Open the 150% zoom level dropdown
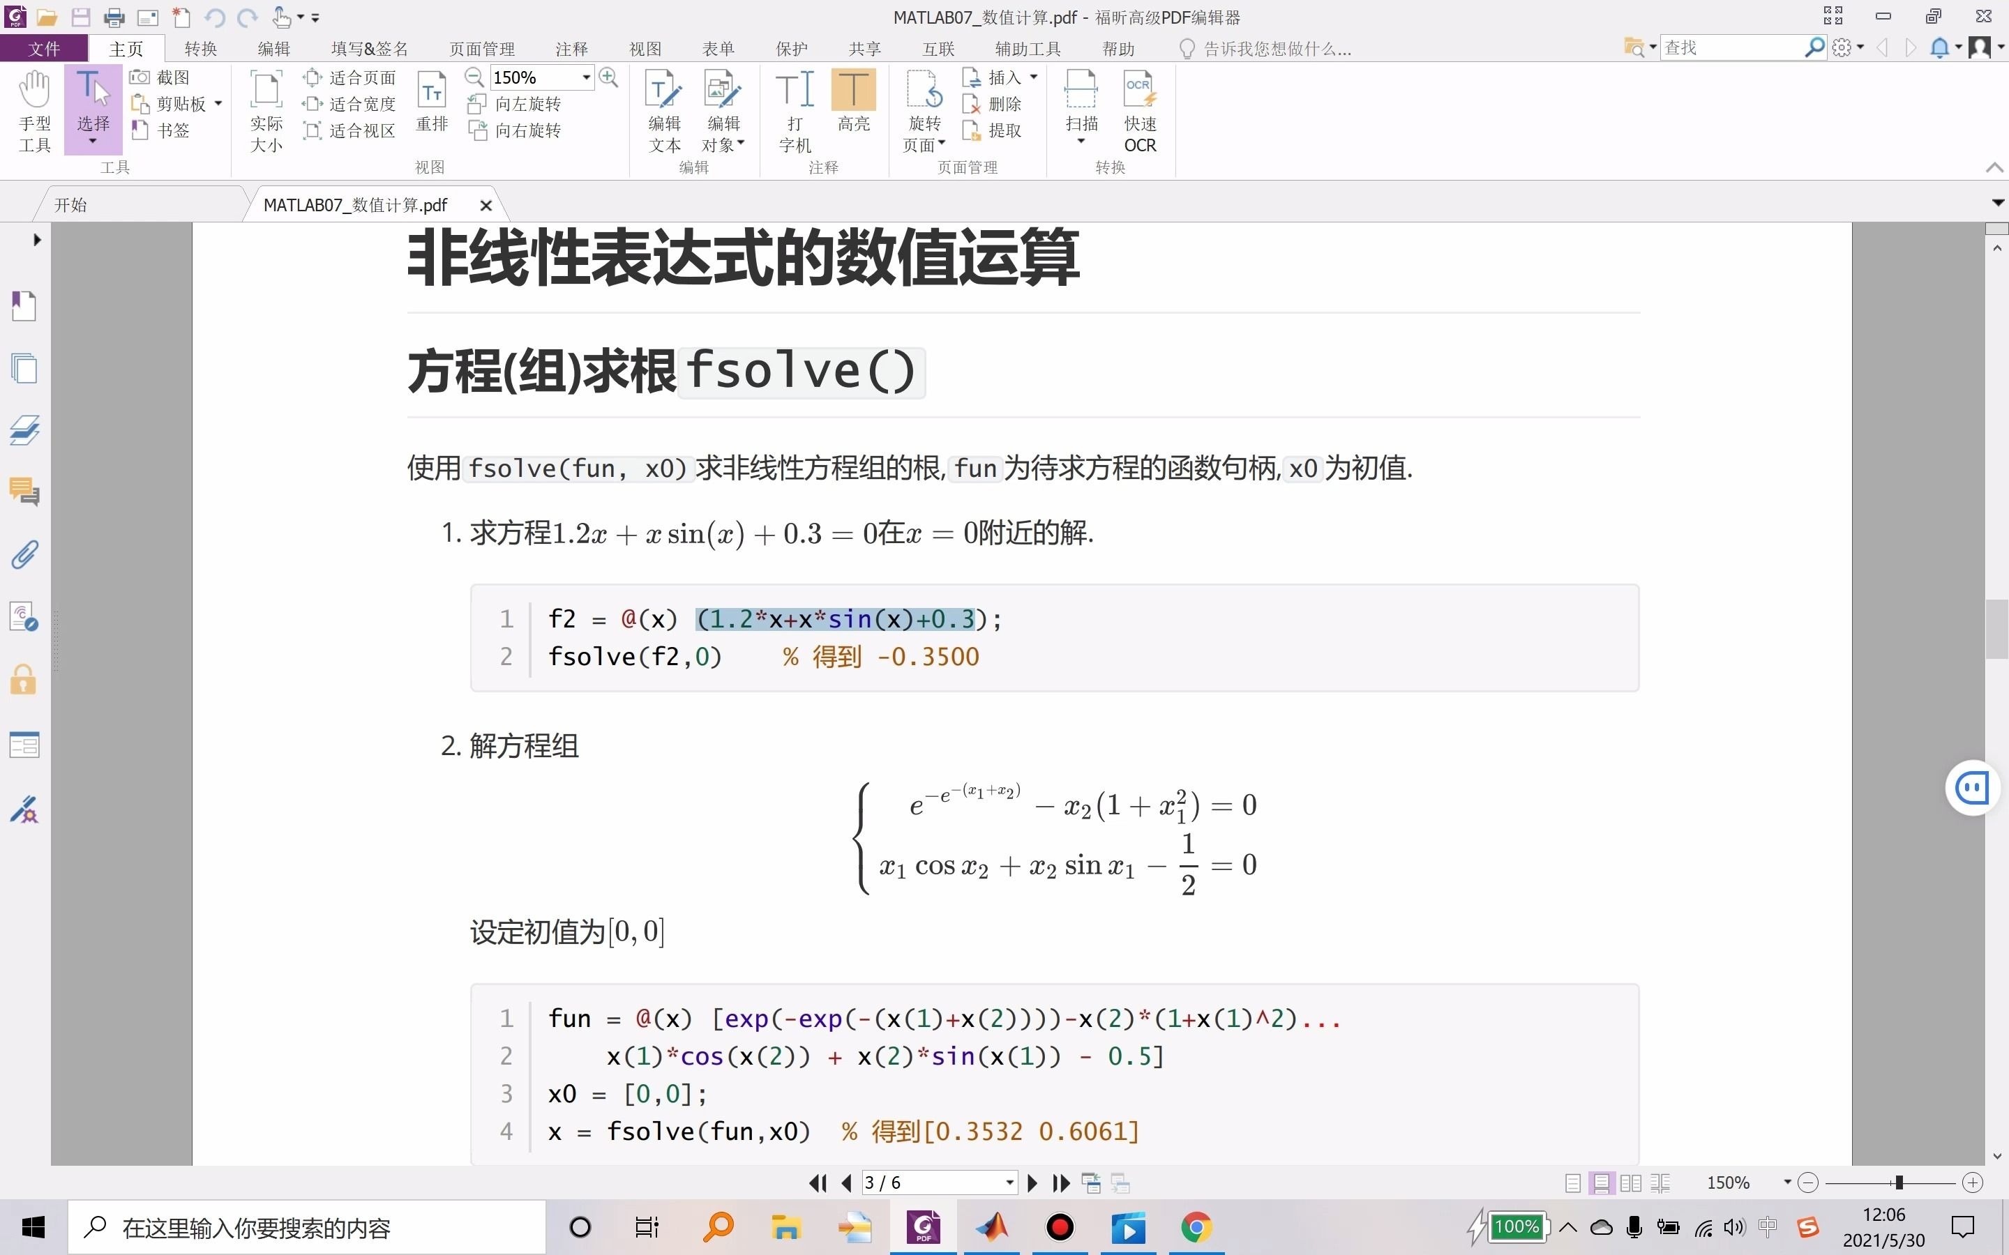The width and height of the screenshot is (2009, 1255). click(586, 77)
